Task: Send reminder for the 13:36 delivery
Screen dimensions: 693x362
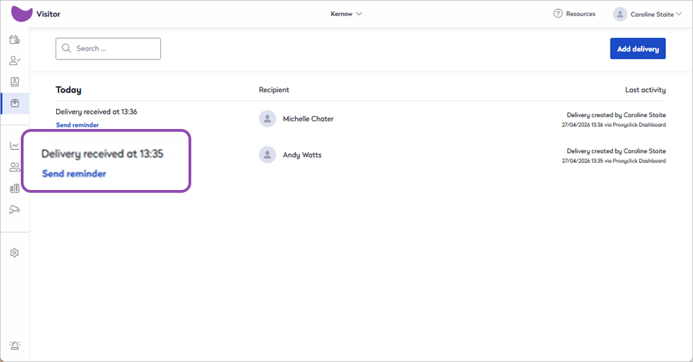Action: [78, 126]
